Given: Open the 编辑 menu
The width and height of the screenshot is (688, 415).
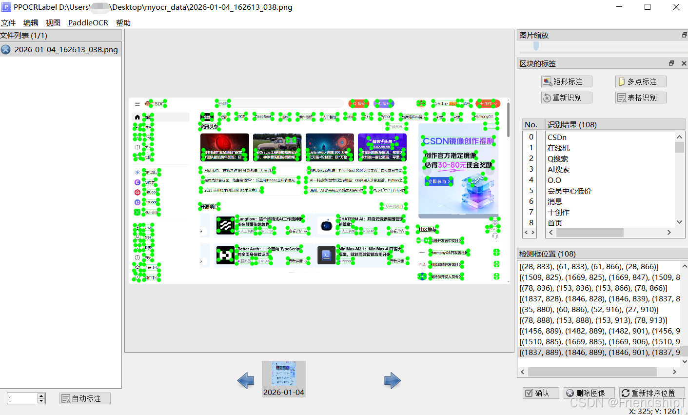Looking at the screenshot, I should pos(31,23).
